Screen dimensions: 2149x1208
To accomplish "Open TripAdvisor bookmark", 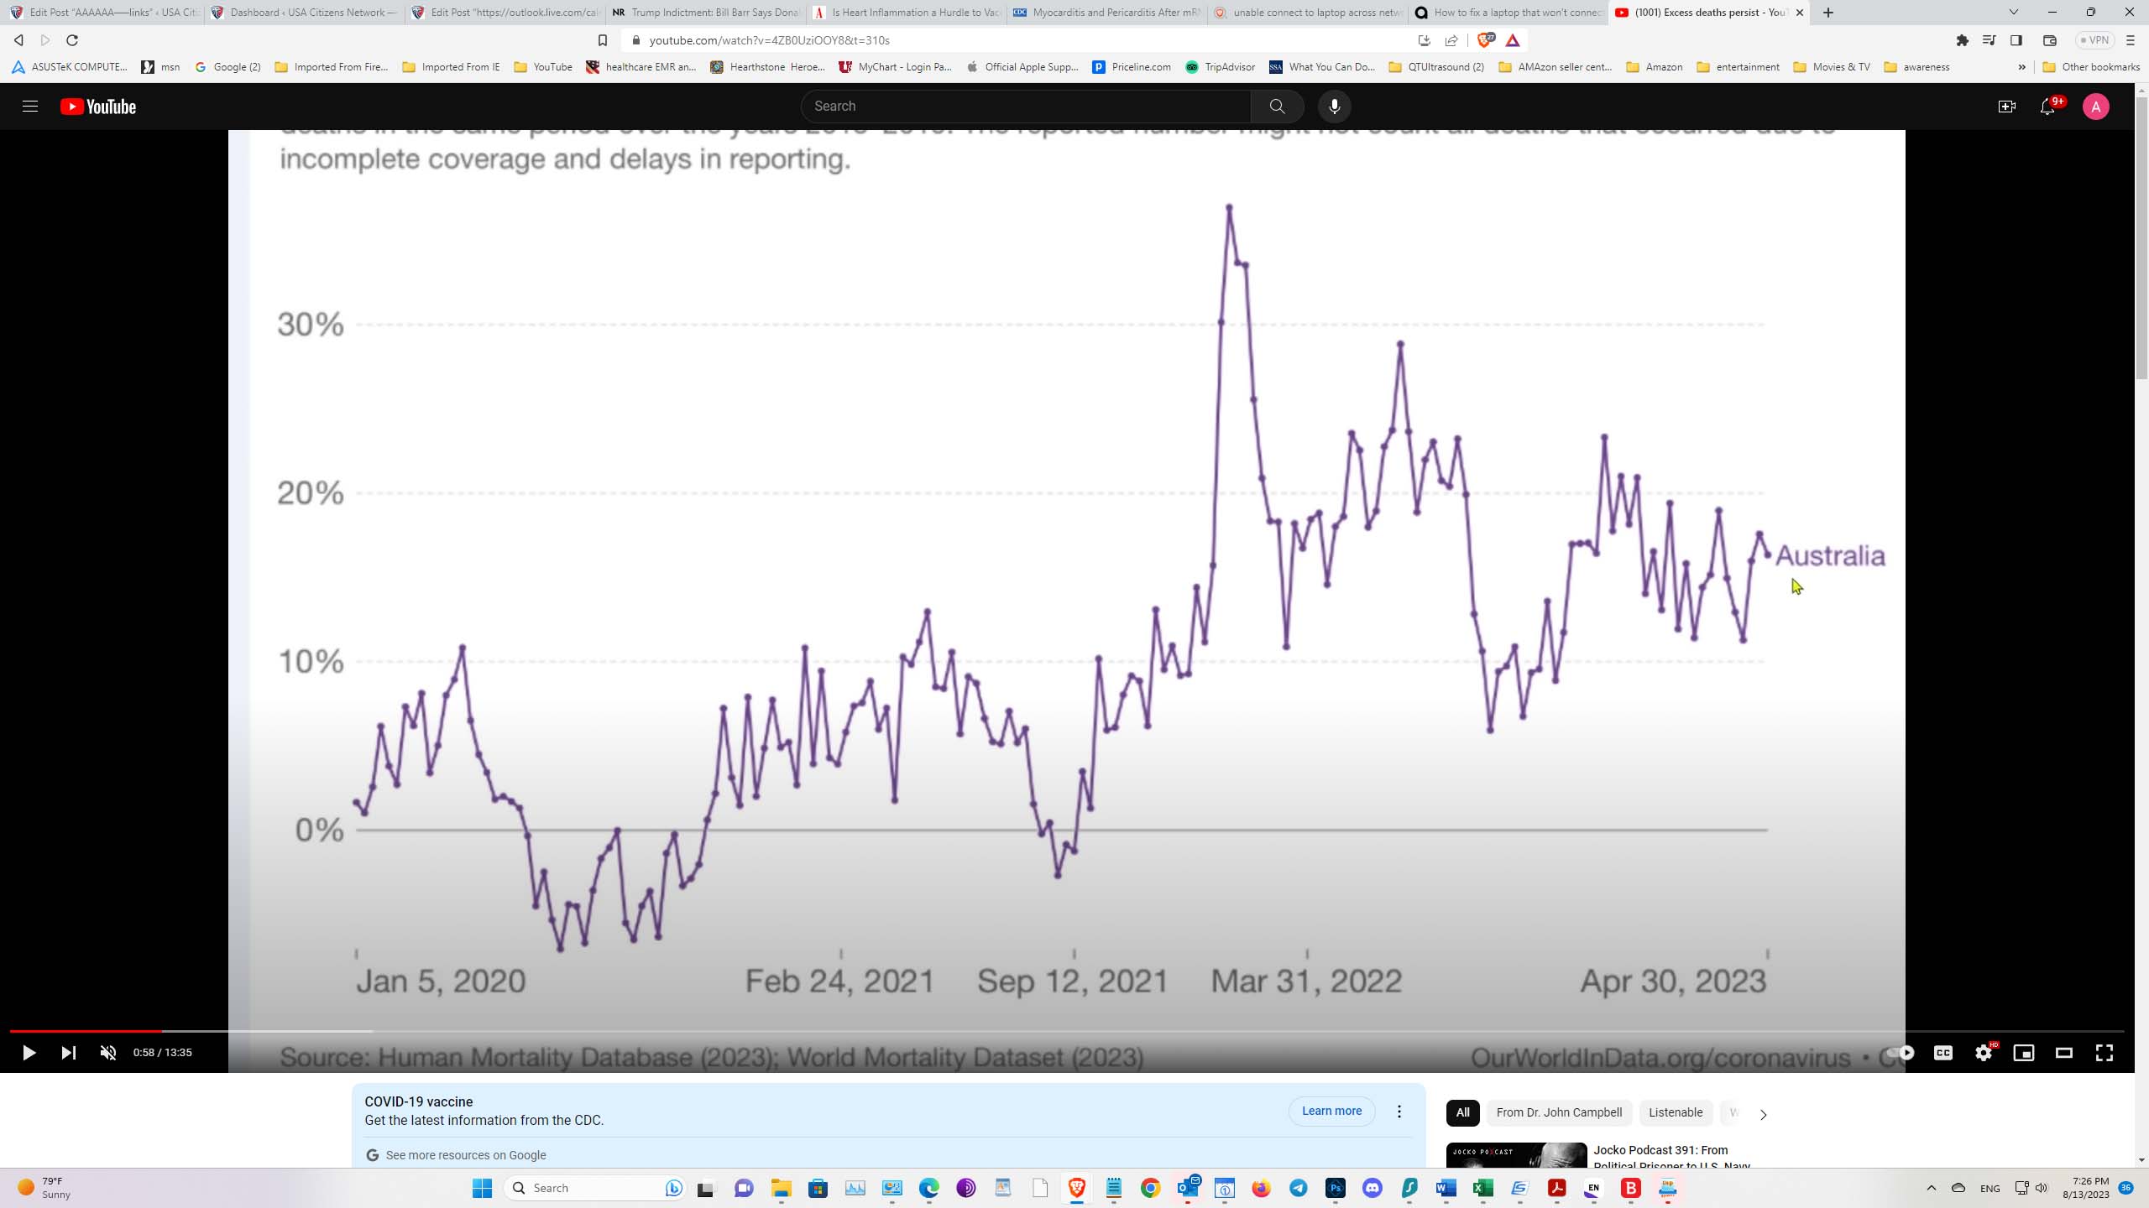I will tap(1220, 67).
